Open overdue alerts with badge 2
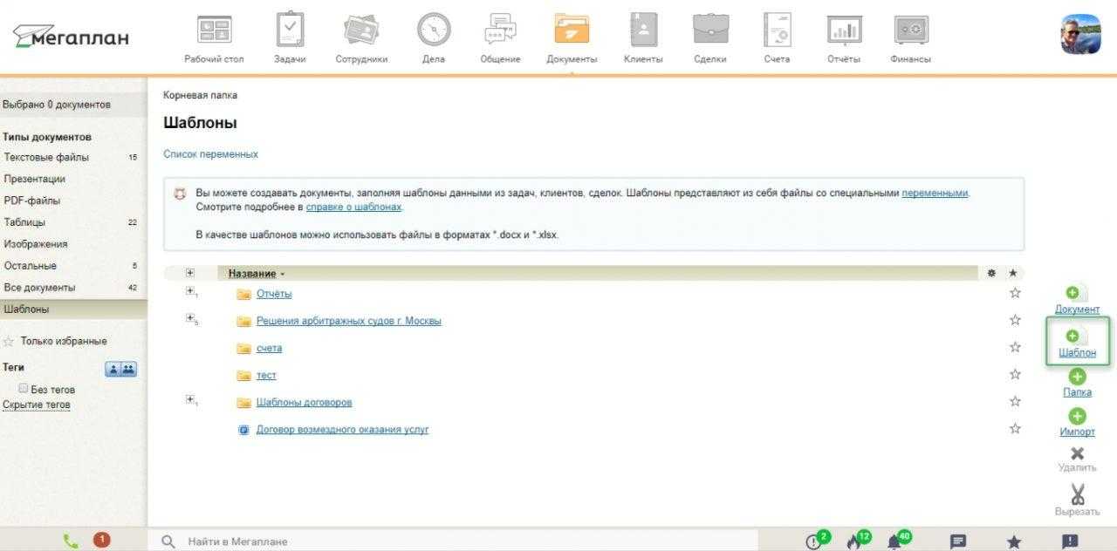Screen dimensions: 1117x551 pyautogui.click(x=817, y=541)
